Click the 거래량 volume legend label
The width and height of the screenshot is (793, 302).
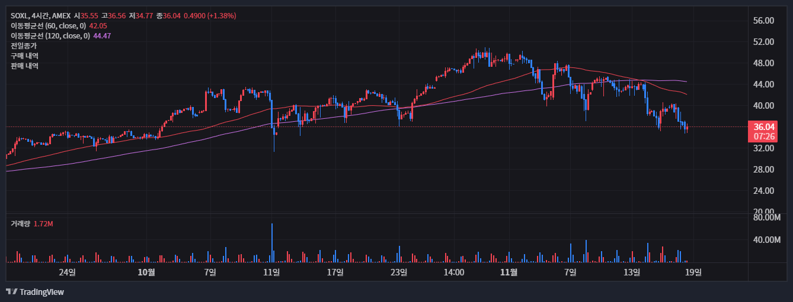20,224
